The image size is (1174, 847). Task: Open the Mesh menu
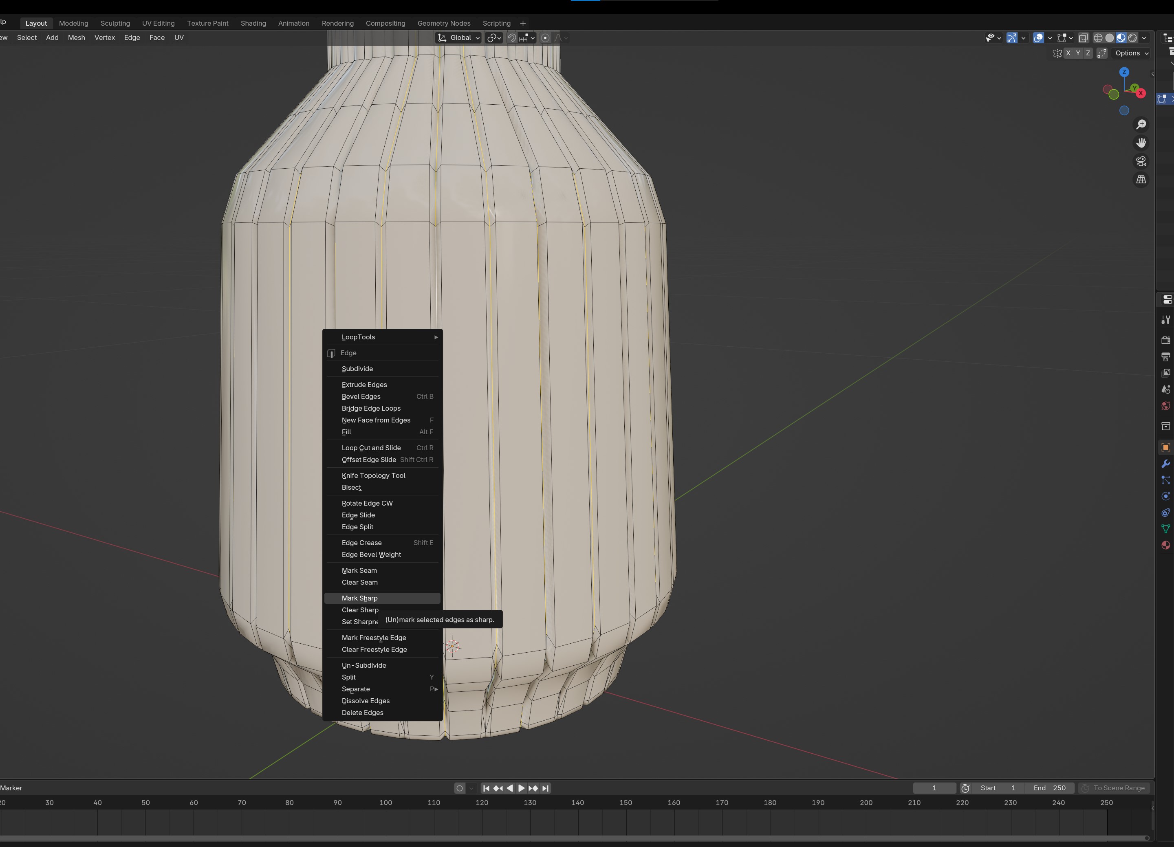[x=77, y=38]
